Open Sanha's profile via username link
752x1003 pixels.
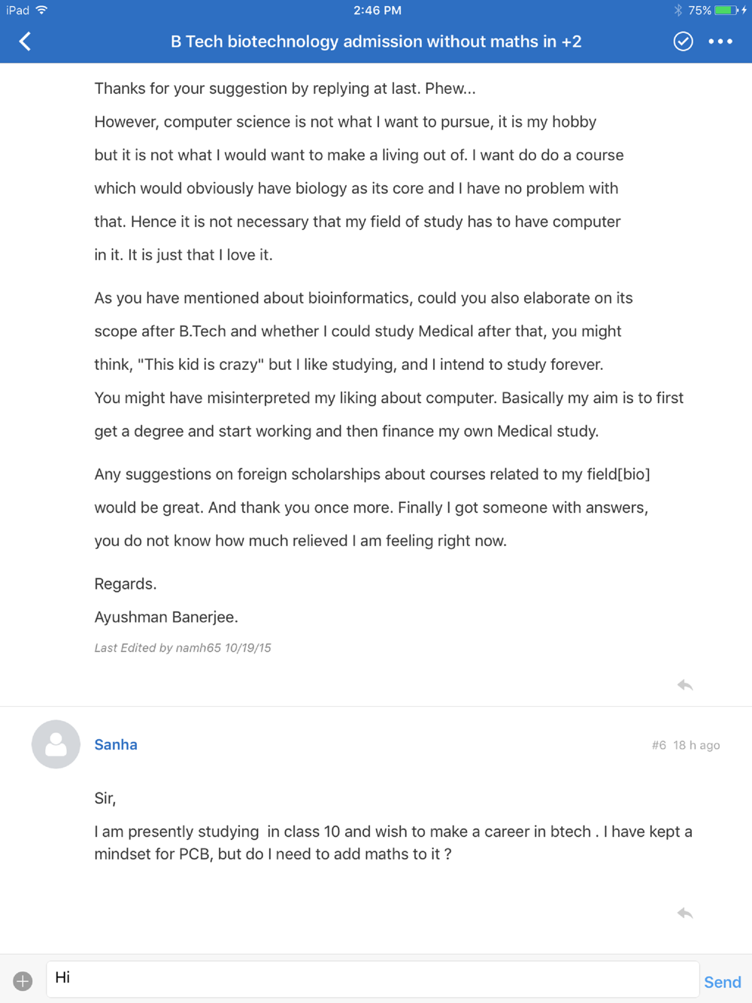coord(116,744)
